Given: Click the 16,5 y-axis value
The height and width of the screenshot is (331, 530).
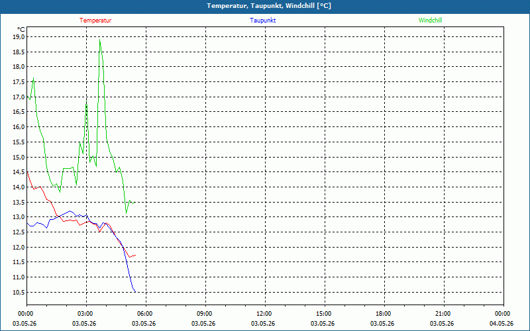Looking at the screenshot, I should [19, 112].
